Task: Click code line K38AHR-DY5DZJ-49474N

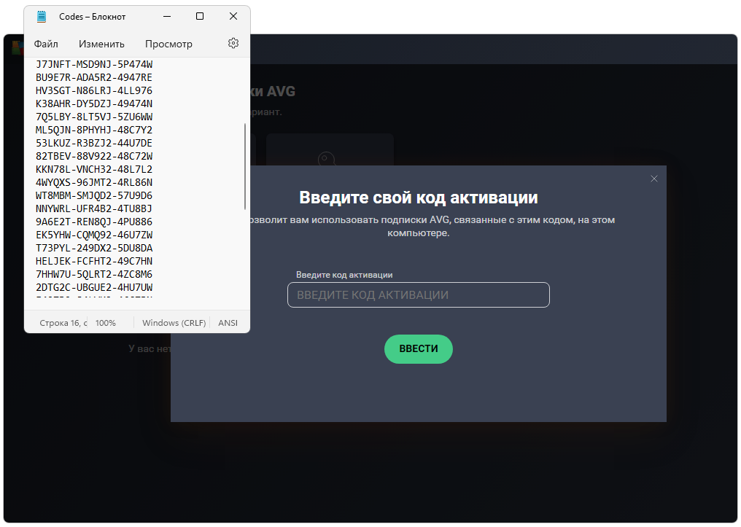Action: [x=94, y=104]
